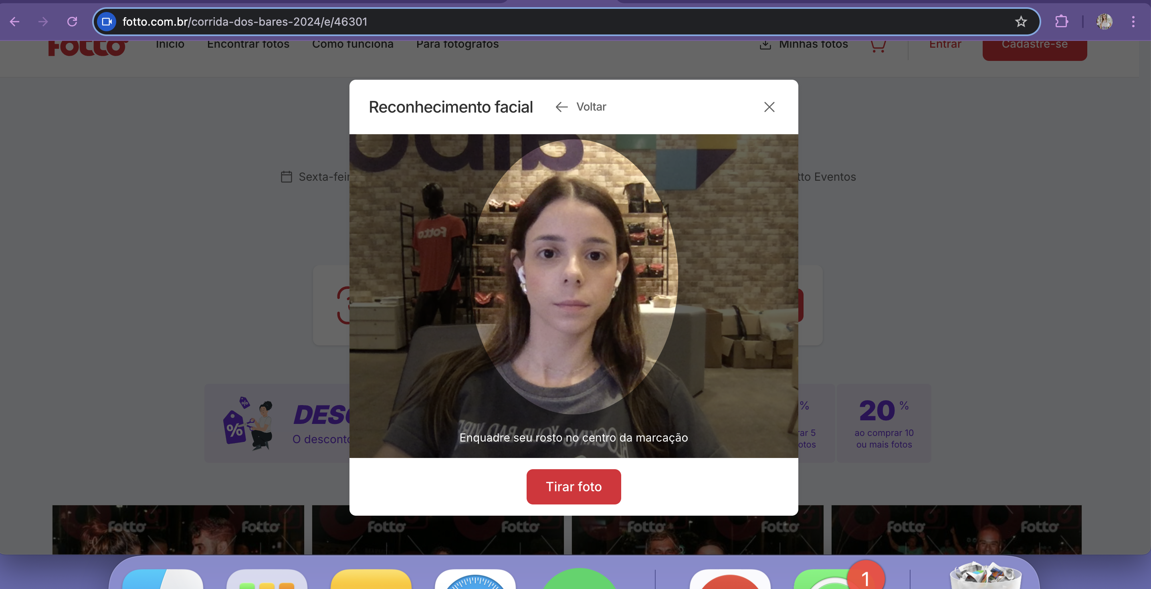
Task: Close the Reconhecimento facial dialog
Action: [x=769, y=107]
